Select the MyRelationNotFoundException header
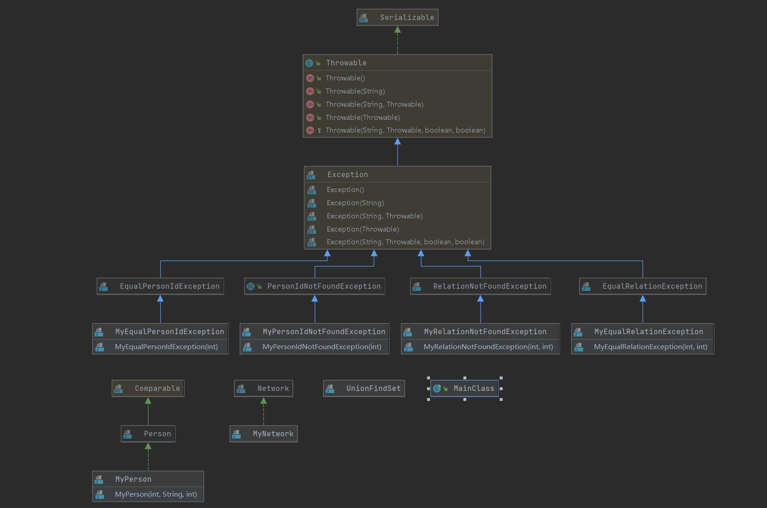Screen dimensions: 767x508 coord(480,331)
